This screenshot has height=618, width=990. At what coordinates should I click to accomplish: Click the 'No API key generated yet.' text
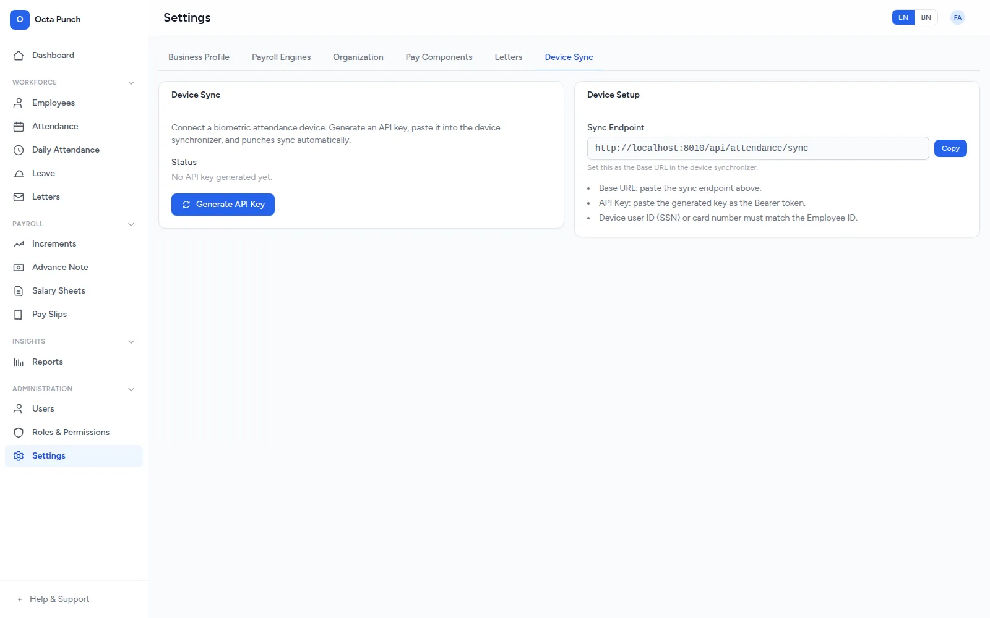[x=222, y=177]
